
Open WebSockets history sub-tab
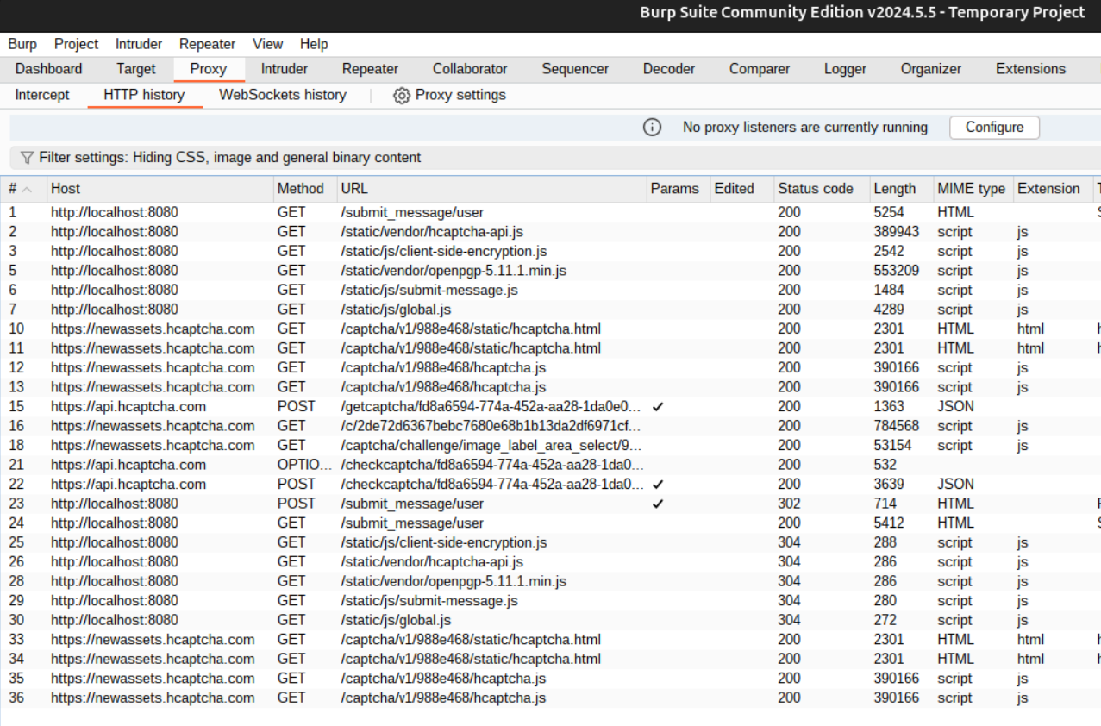pos(283,95)
